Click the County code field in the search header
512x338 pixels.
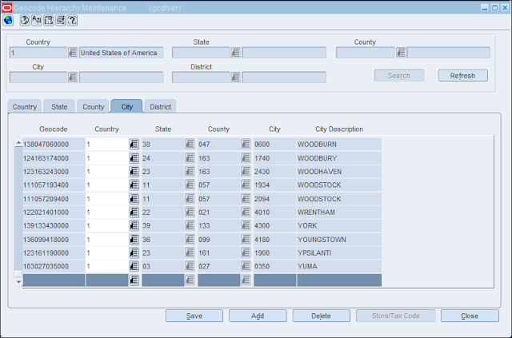(366, 53)
